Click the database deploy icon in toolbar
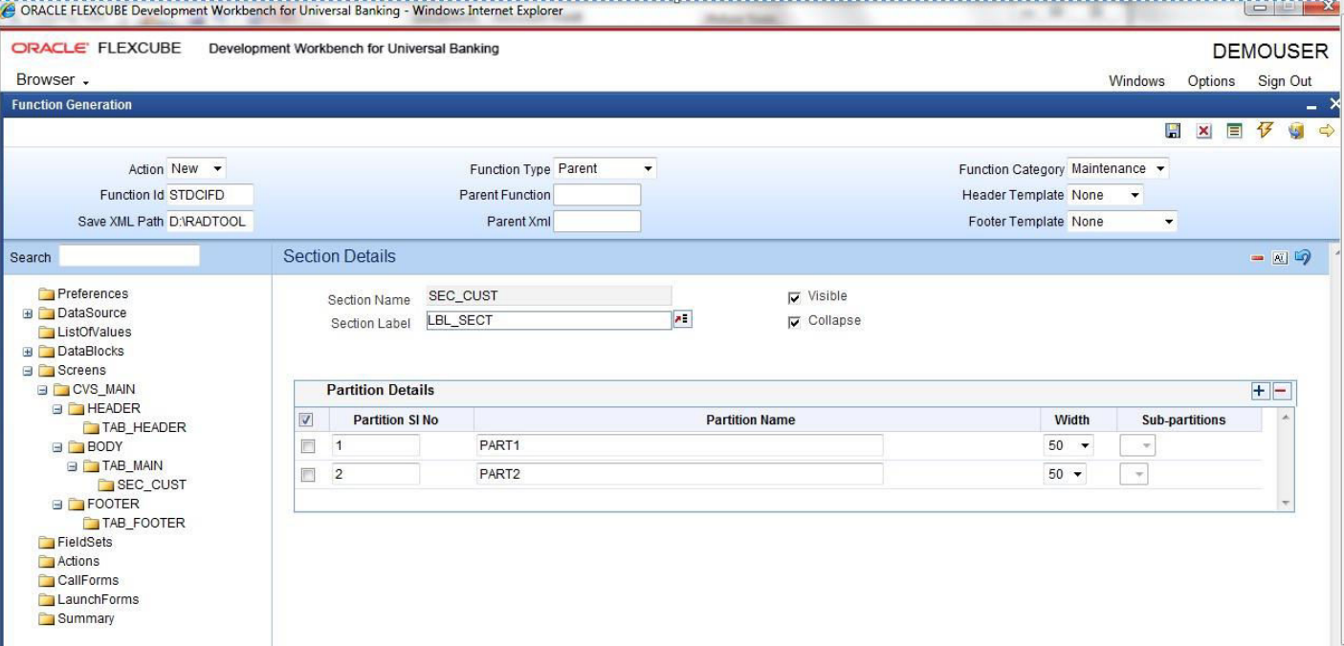Image resolution: width=1344 pixels, height=646 pixels. click(x=1296, y=131)
